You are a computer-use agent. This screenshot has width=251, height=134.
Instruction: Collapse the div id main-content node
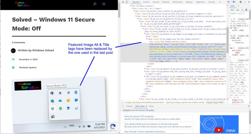point(131,6)
